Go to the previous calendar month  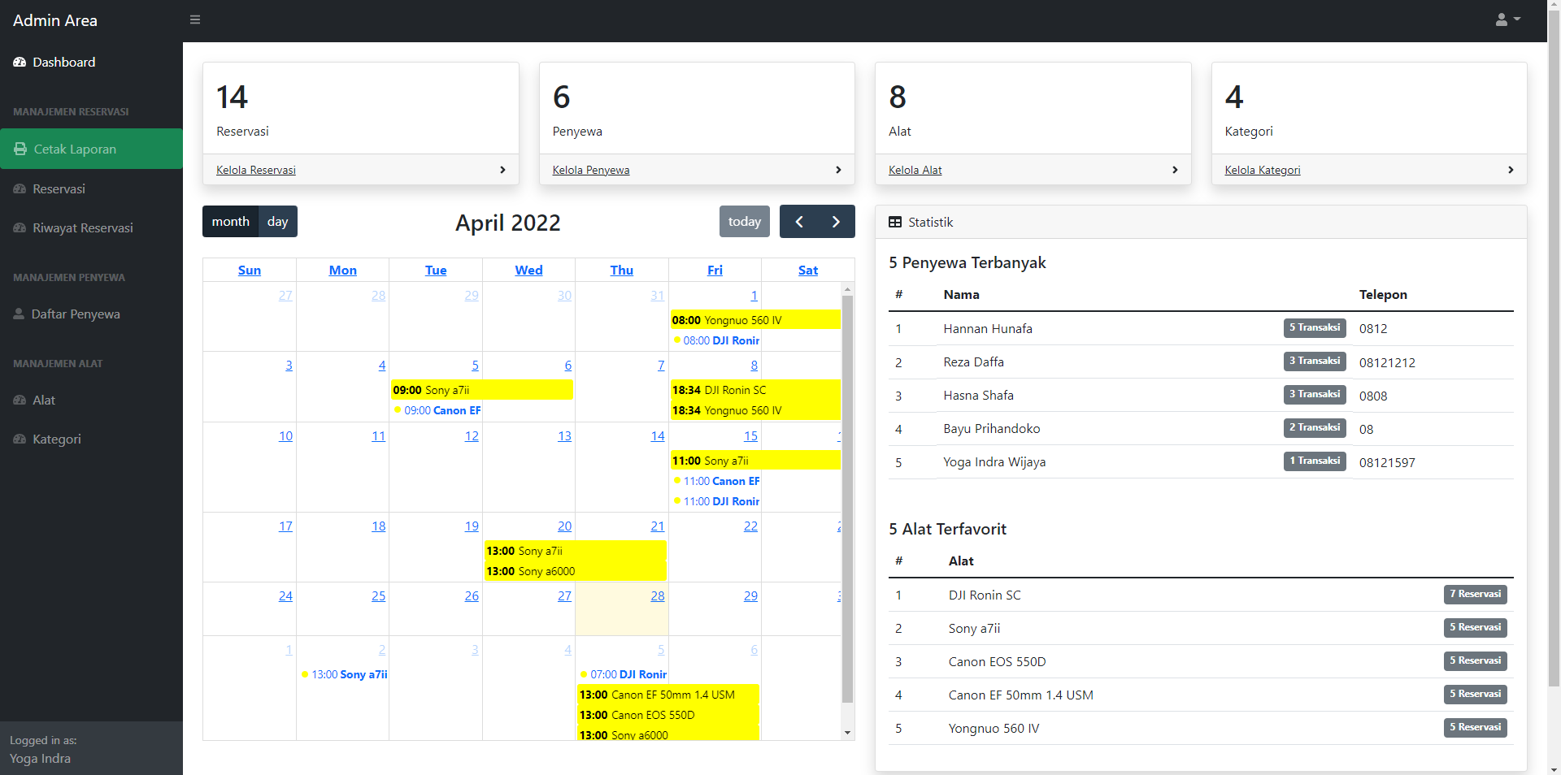click(x=798, y=221)
